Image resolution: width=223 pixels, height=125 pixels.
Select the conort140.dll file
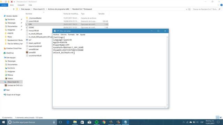click(x=33, y=21)
